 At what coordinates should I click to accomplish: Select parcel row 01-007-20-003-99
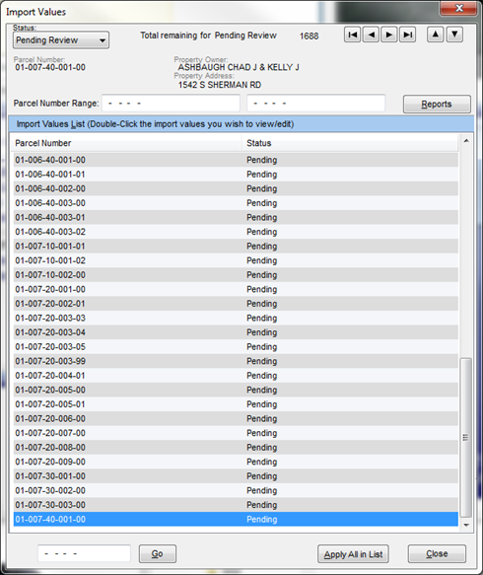236,361
